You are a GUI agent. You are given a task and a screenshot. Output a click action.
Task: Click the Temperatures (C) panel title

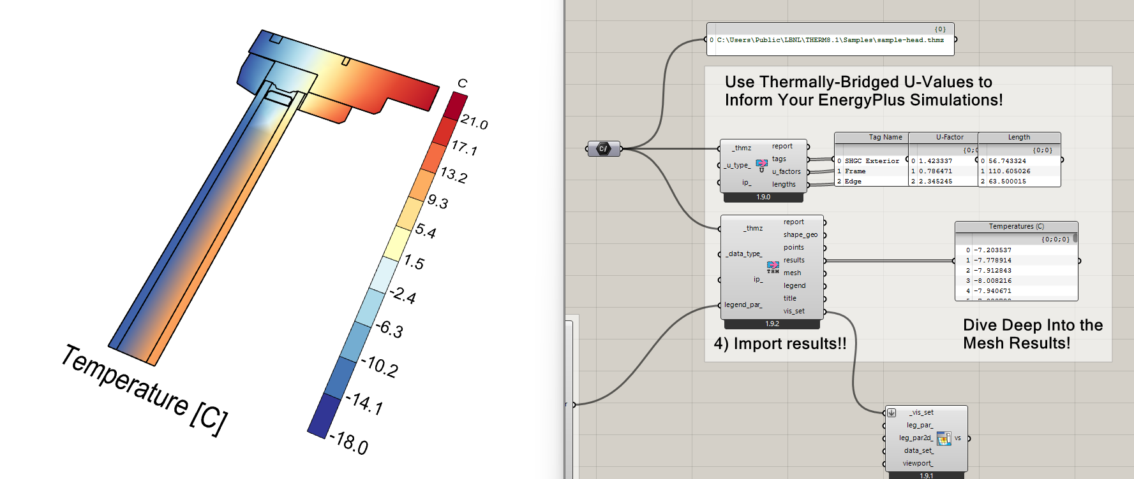tap(1016, 227)
